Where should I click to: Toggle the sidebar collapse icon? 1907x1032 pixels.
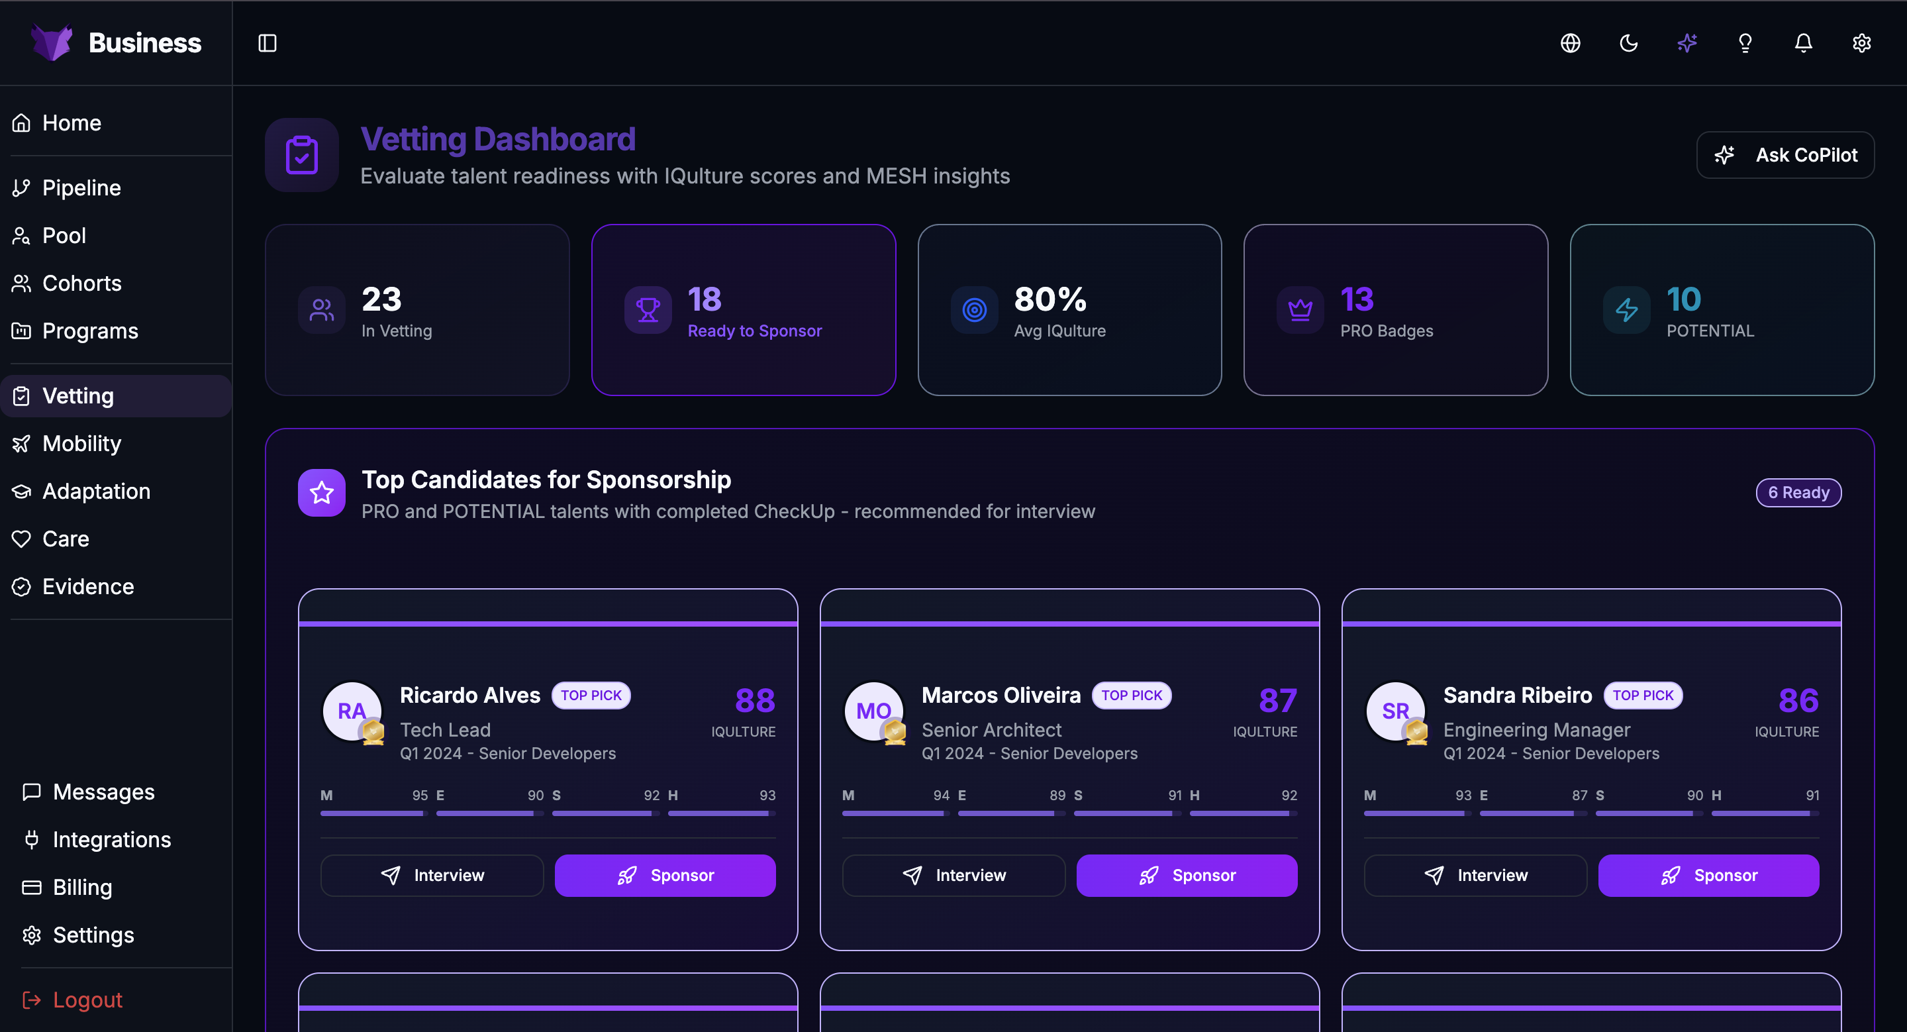pos(268,43)
